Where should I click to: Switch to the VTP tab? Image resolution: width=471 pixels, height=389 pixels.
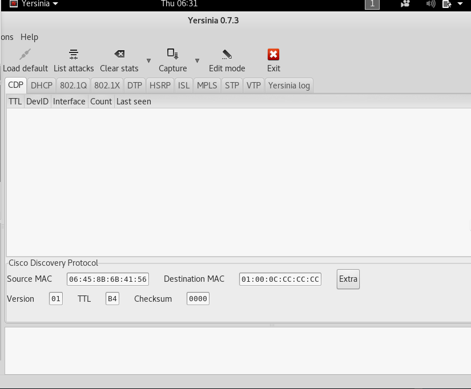pos(253,86)
